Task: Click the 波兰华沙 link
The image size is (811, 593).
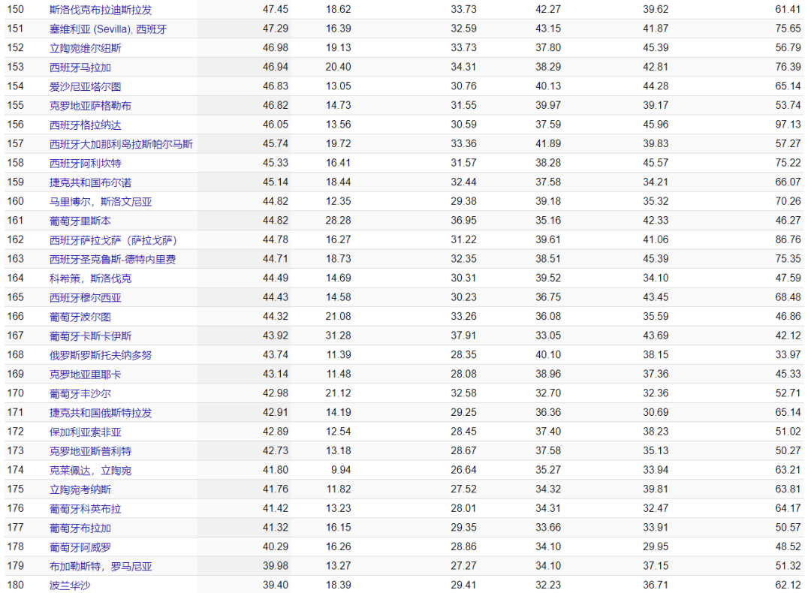Action: point(70,585)
